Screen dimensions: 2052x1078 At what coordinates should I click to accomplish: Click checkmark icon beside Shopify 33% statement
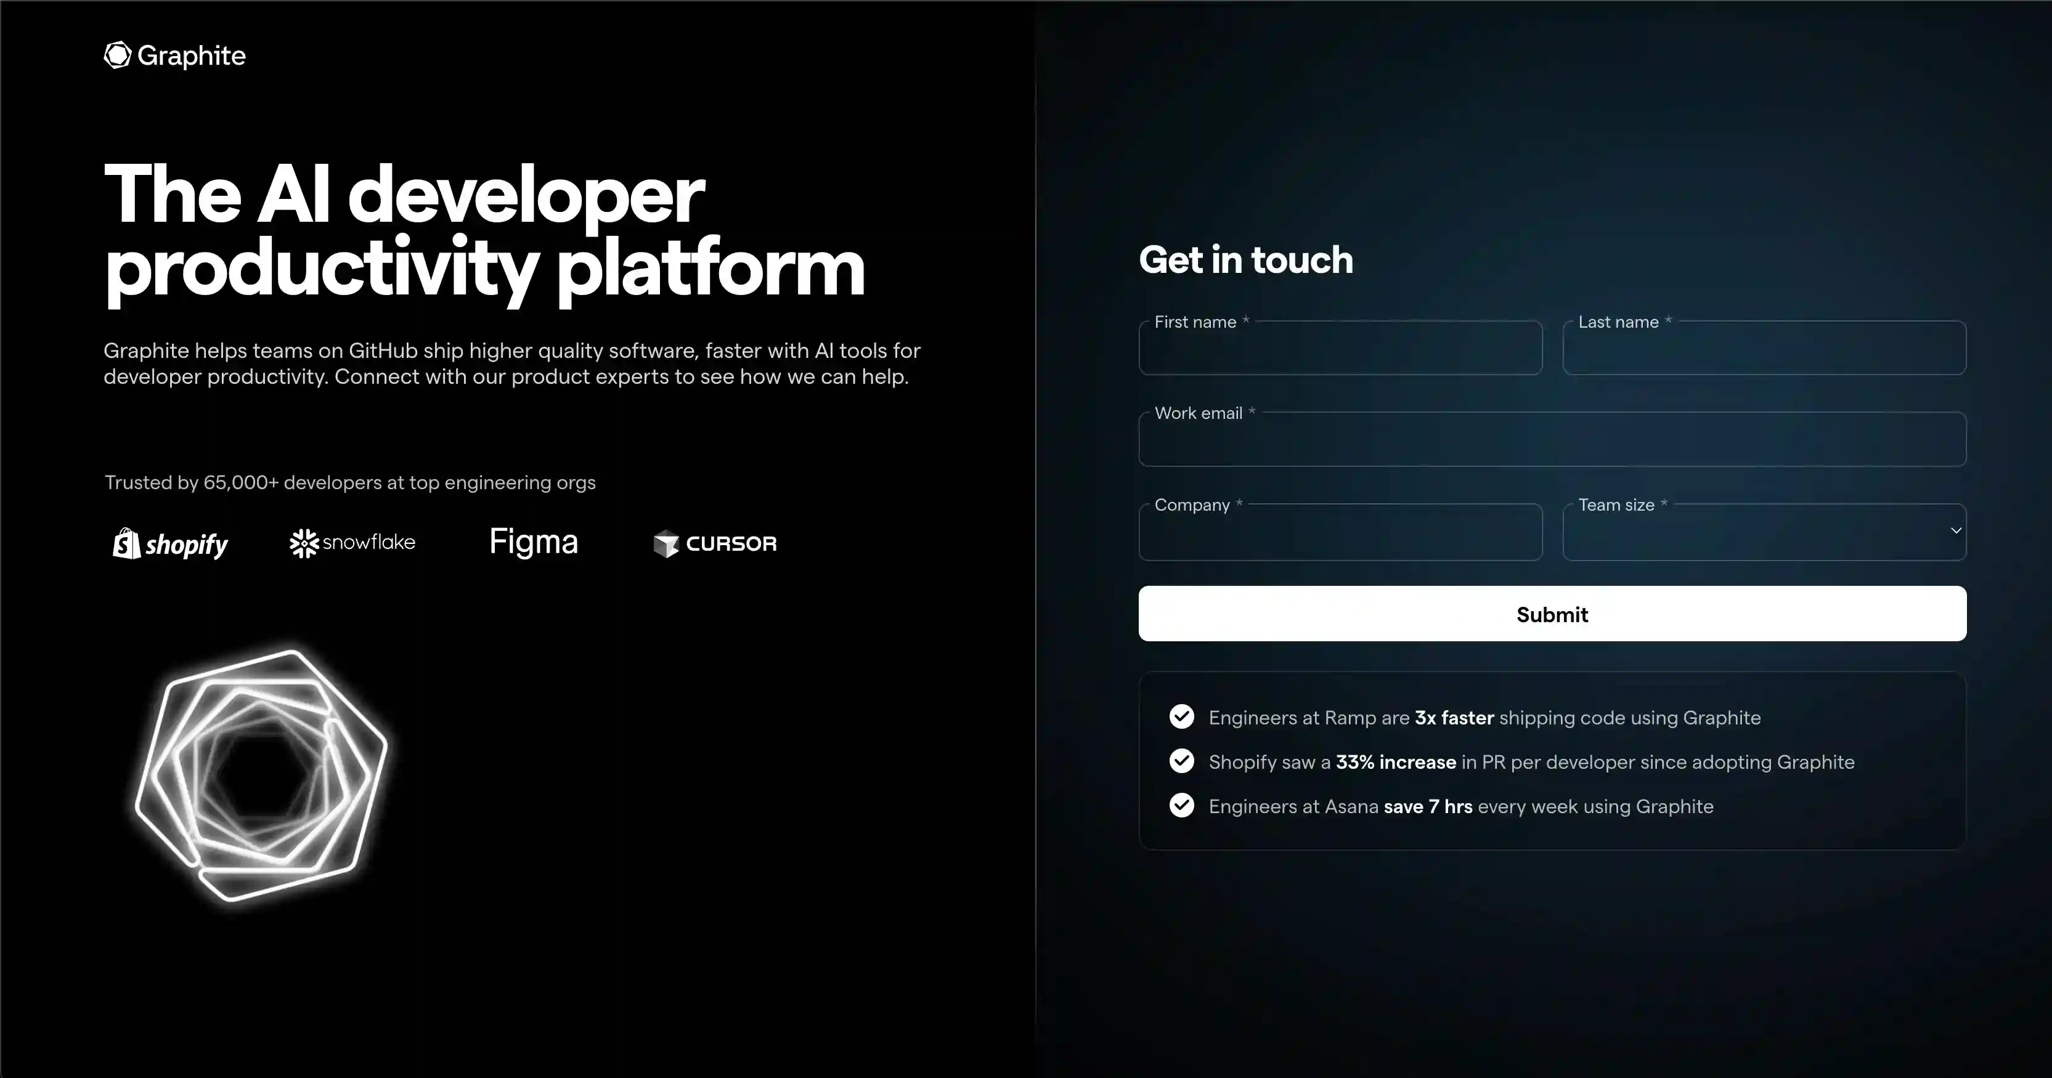pyautogui.click(x=1181, y=761)
